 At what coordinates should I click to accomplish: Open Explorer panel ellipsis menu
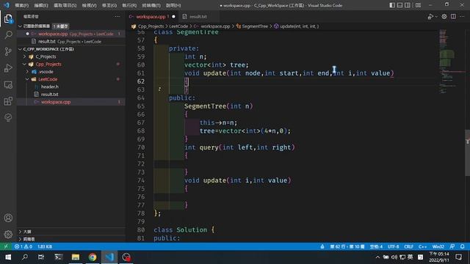tap(117, 16)
